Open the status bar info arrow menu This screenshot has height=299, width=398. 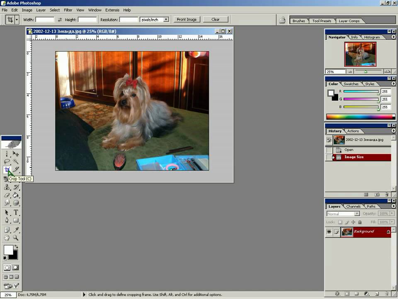tap(84, 294)
